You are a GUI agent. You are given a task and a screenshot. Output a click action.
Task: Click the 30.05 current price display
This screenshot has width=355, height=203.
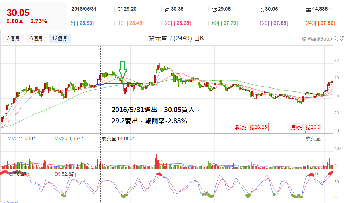coord(18,13)
